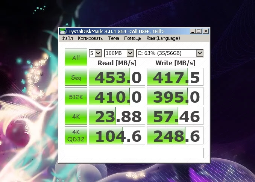This screenshot has width=255, height=182.
Task: Click the empty comment field at bottom
Action: pyautogui.click(x=134, y=153)
